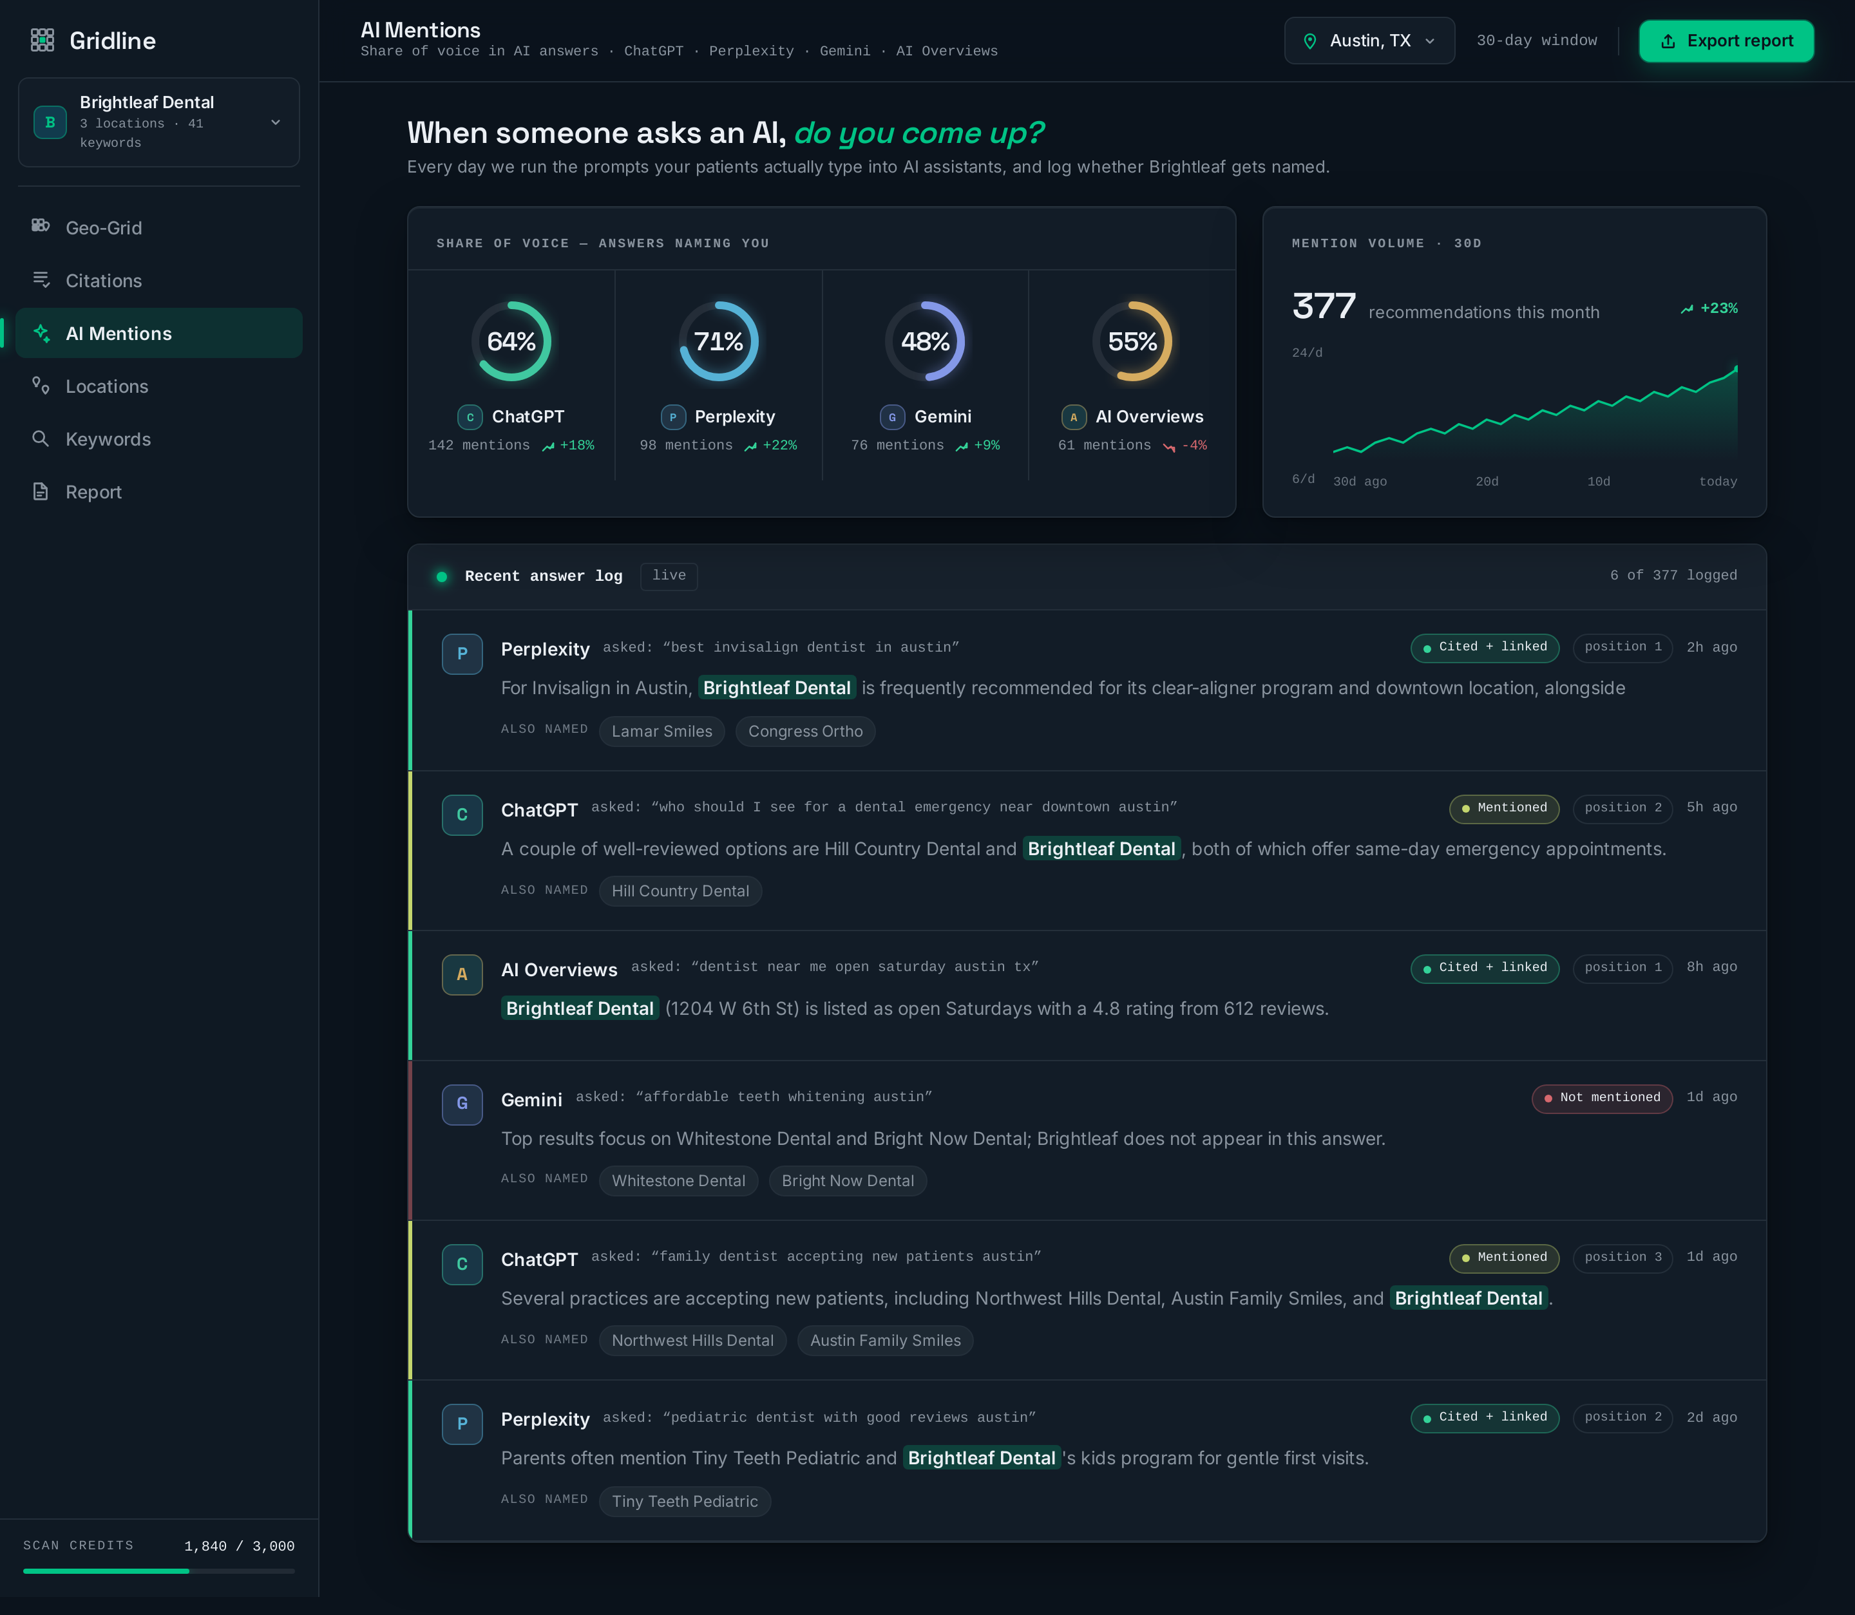
Task: Click Cited + linked badge on invisalign entry
Action: [x=1485, y=647]
